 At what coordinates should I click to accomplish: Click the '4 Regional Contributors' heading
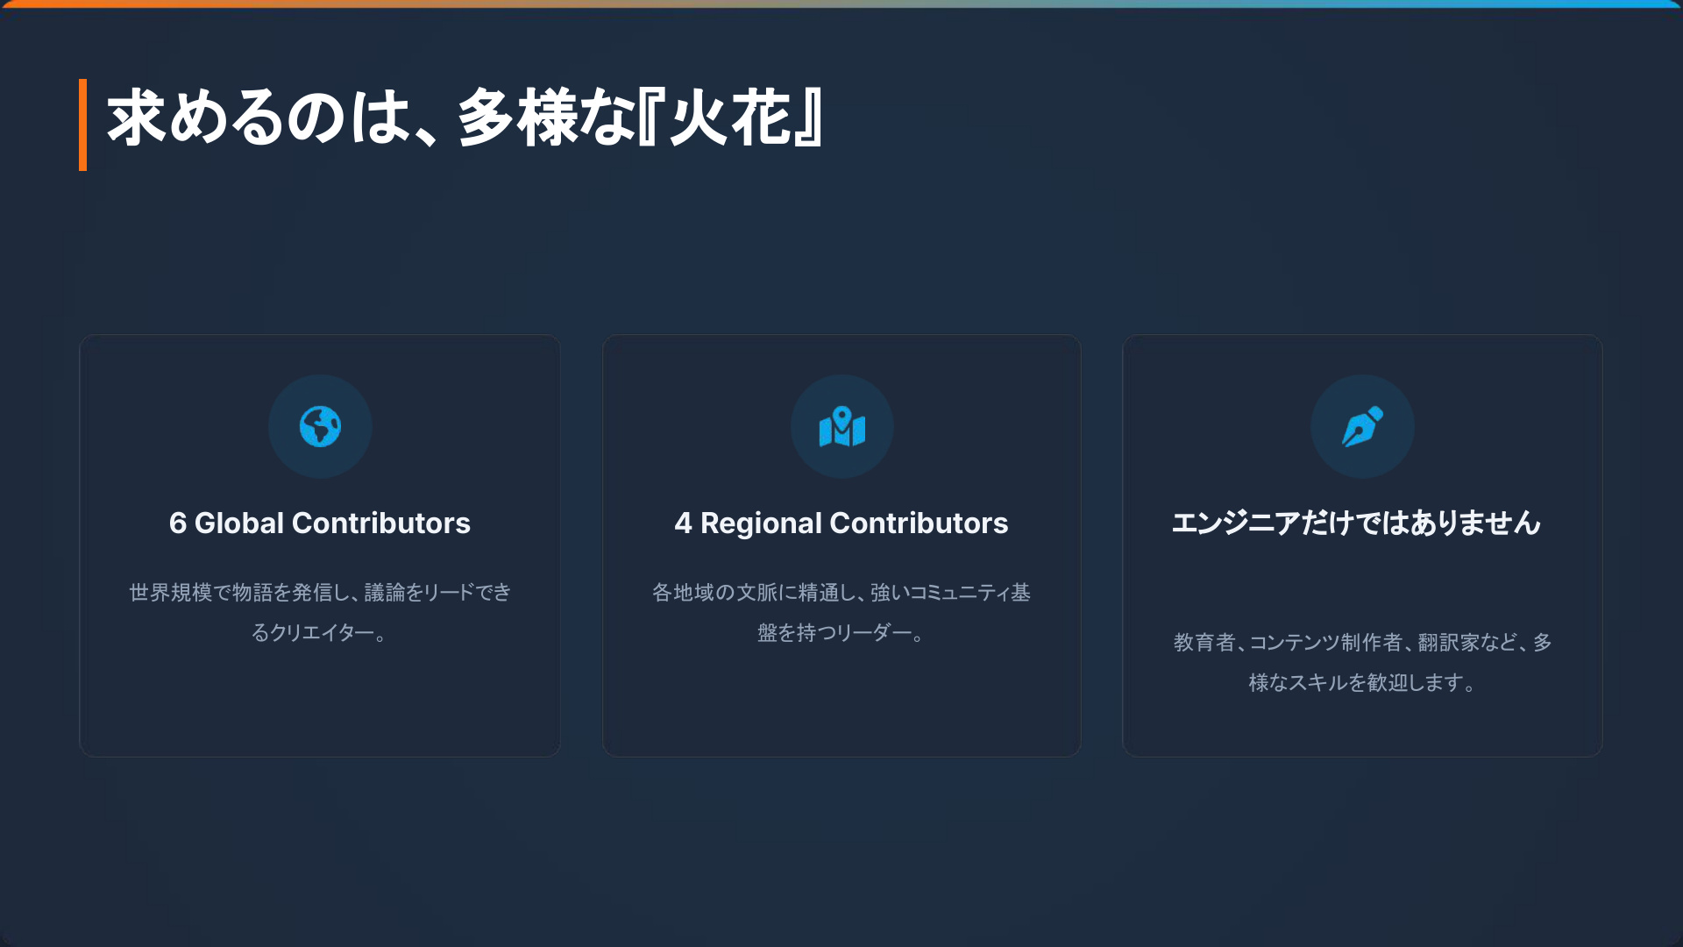[x=841, y=523]
